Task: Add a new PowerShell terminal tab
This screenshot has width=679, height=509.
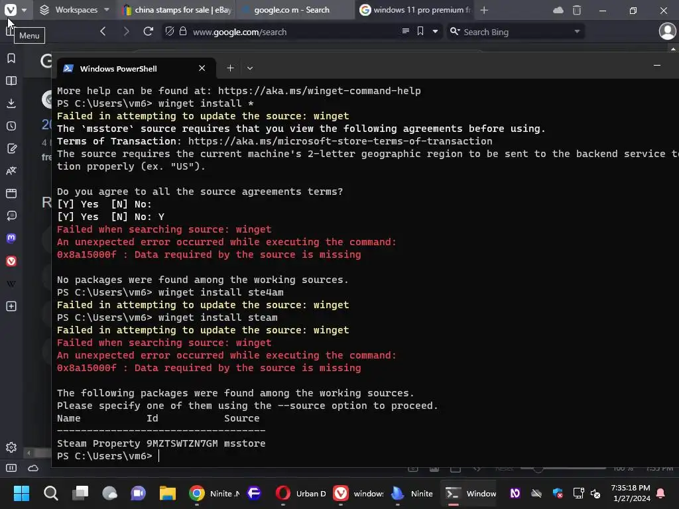Action: [x=230, y=68]
